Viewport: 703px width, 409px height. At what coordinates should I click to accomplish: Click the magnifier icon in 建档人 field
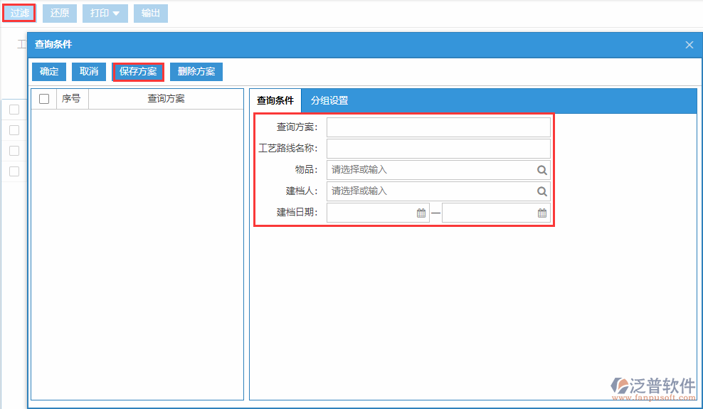(x=541, y=191)
